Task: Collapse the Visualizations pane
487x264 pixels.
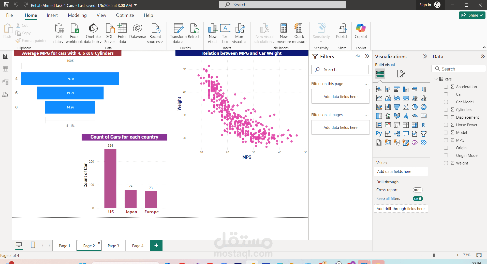Action: tap(425, 57)
